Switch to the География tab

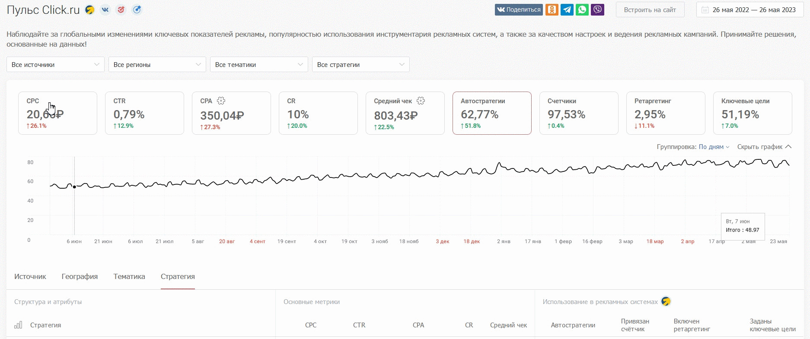coord(80,277)
